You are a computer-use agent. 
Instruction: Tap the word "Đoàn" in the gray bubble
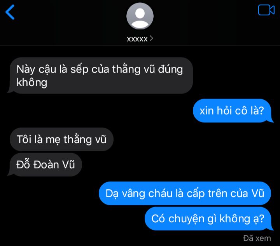(x=46, y=165)
